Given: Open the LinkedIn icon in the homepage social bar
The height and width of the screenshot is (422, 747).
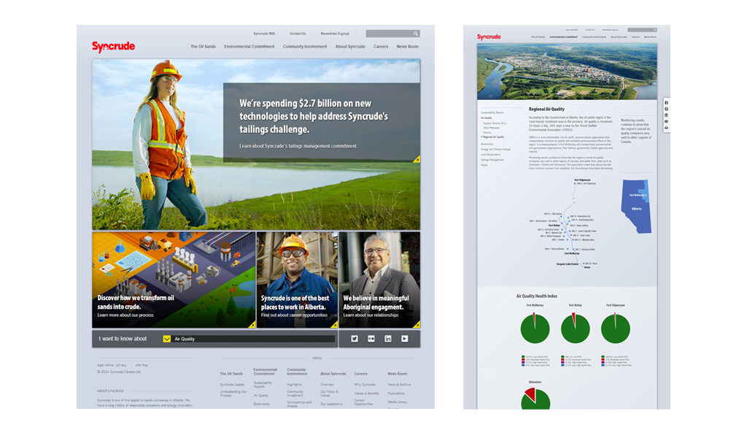Looking at the screenshot, I should pos(388,339).
